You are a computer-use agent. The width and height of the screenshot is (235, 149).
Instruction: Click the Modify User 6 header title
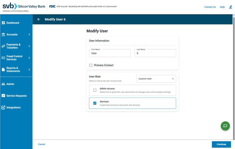coord(55,19)
